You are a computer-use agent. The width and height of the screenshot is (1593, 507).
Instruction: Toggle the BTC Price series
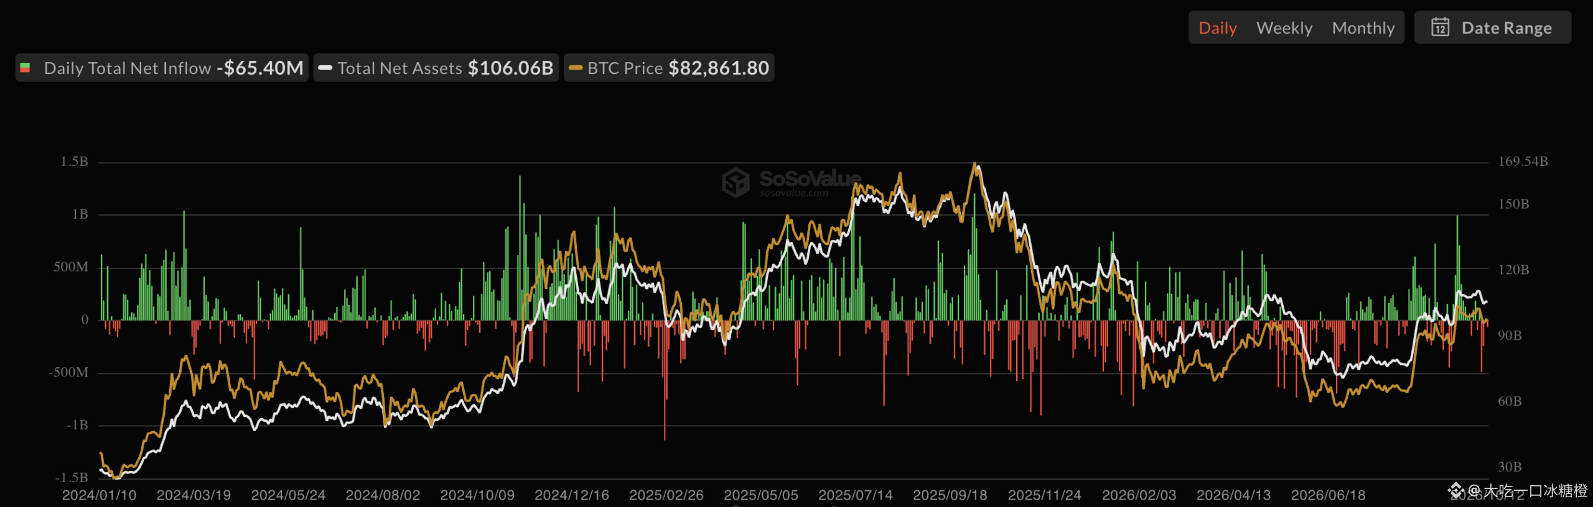669,68
